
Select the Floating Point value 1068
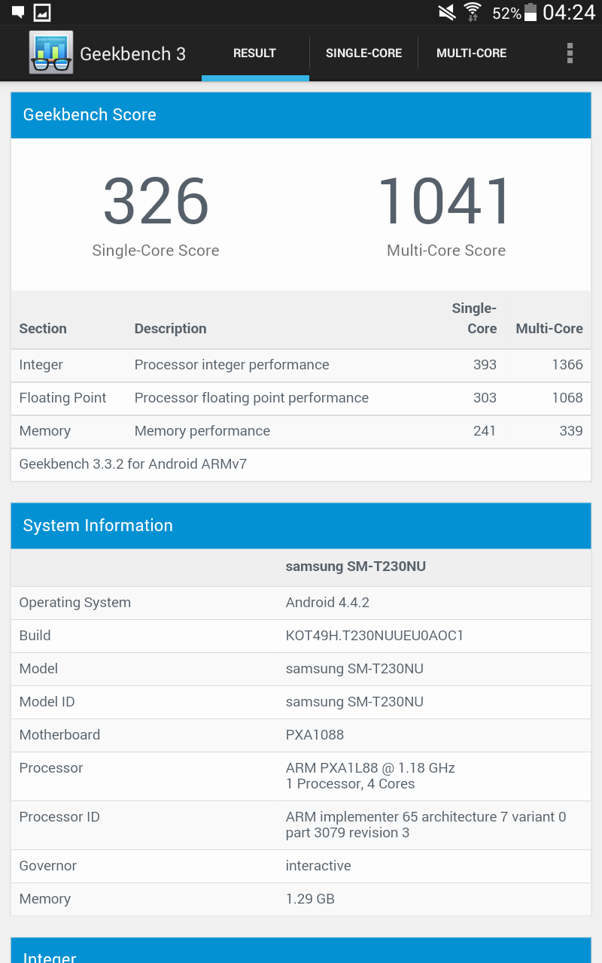tap(567, 398)
